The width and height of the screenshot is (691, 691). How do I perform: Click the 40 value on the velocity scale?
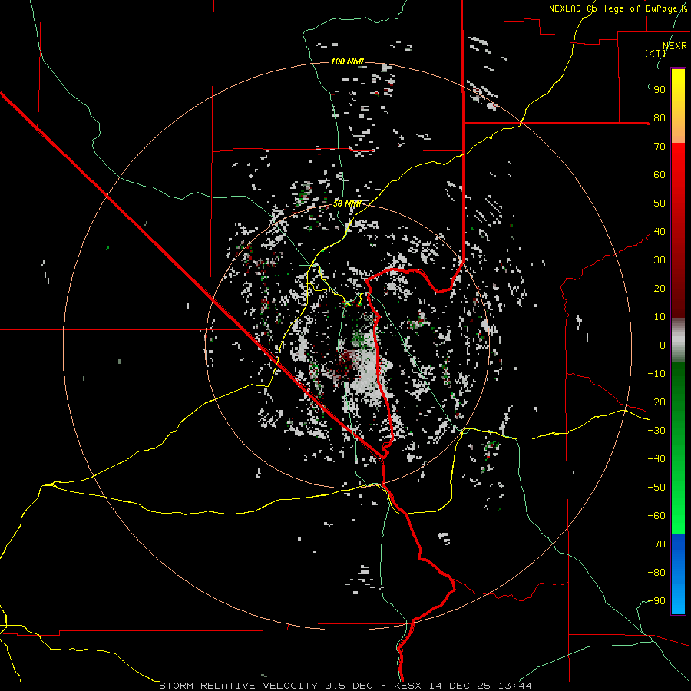[x=660, y=232]
